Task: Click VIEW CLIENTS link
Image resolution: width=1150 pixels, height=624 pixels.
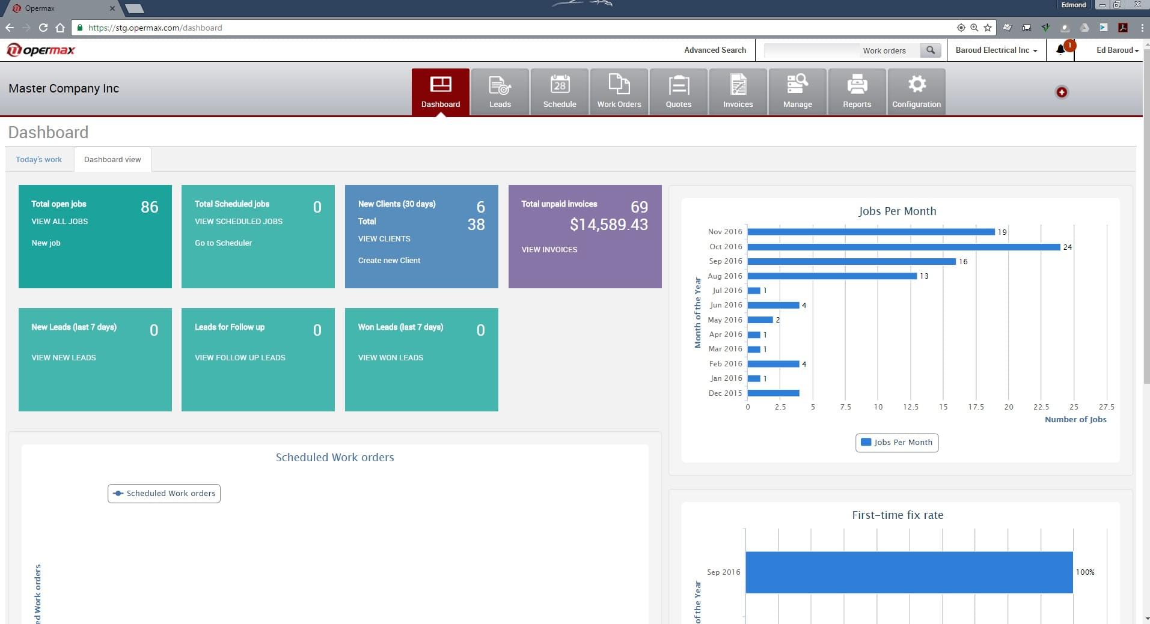Action: pyautogui.click(x=384, y=239)
